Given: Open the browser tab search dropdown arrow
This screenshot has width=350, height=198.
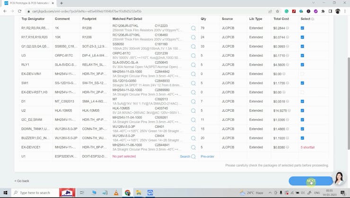Looking at the screenshot, I should [x=313, y=3].
